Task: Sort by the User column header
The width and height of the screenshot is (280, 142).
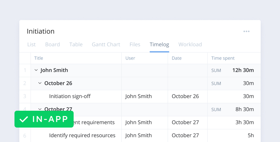Action: point(130,58)
